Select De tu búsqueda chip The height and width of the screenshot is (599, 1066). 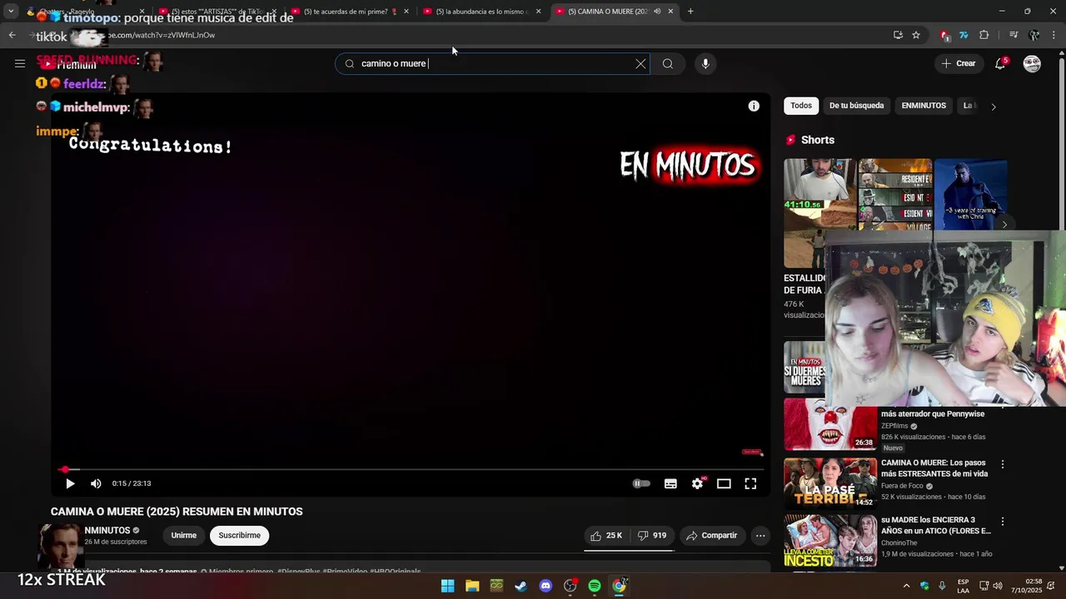click(x=856, y=106)
